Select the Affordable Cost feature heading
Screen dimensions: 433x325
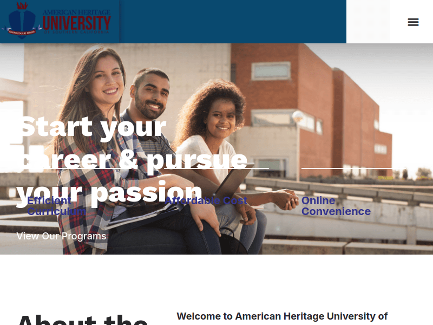point(206,200)
